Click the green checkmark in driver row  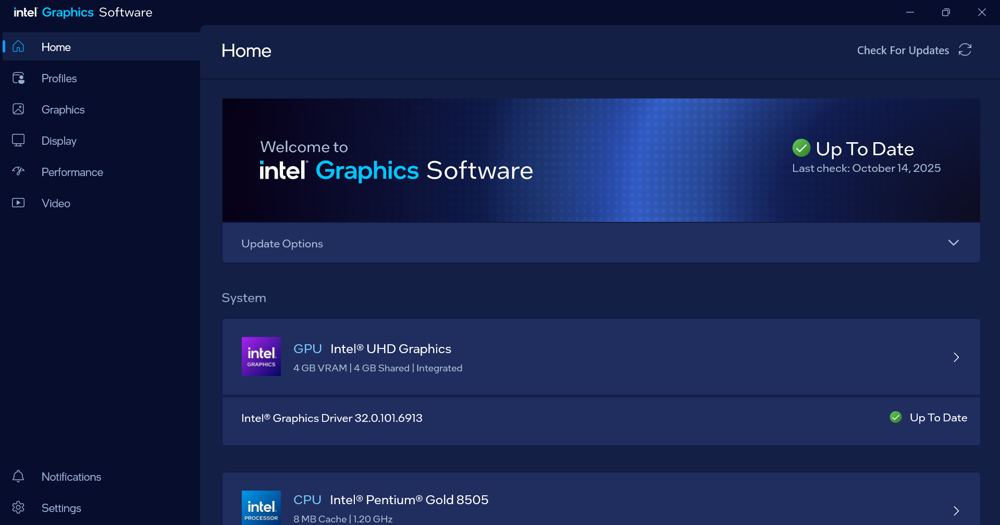[896, 417]
